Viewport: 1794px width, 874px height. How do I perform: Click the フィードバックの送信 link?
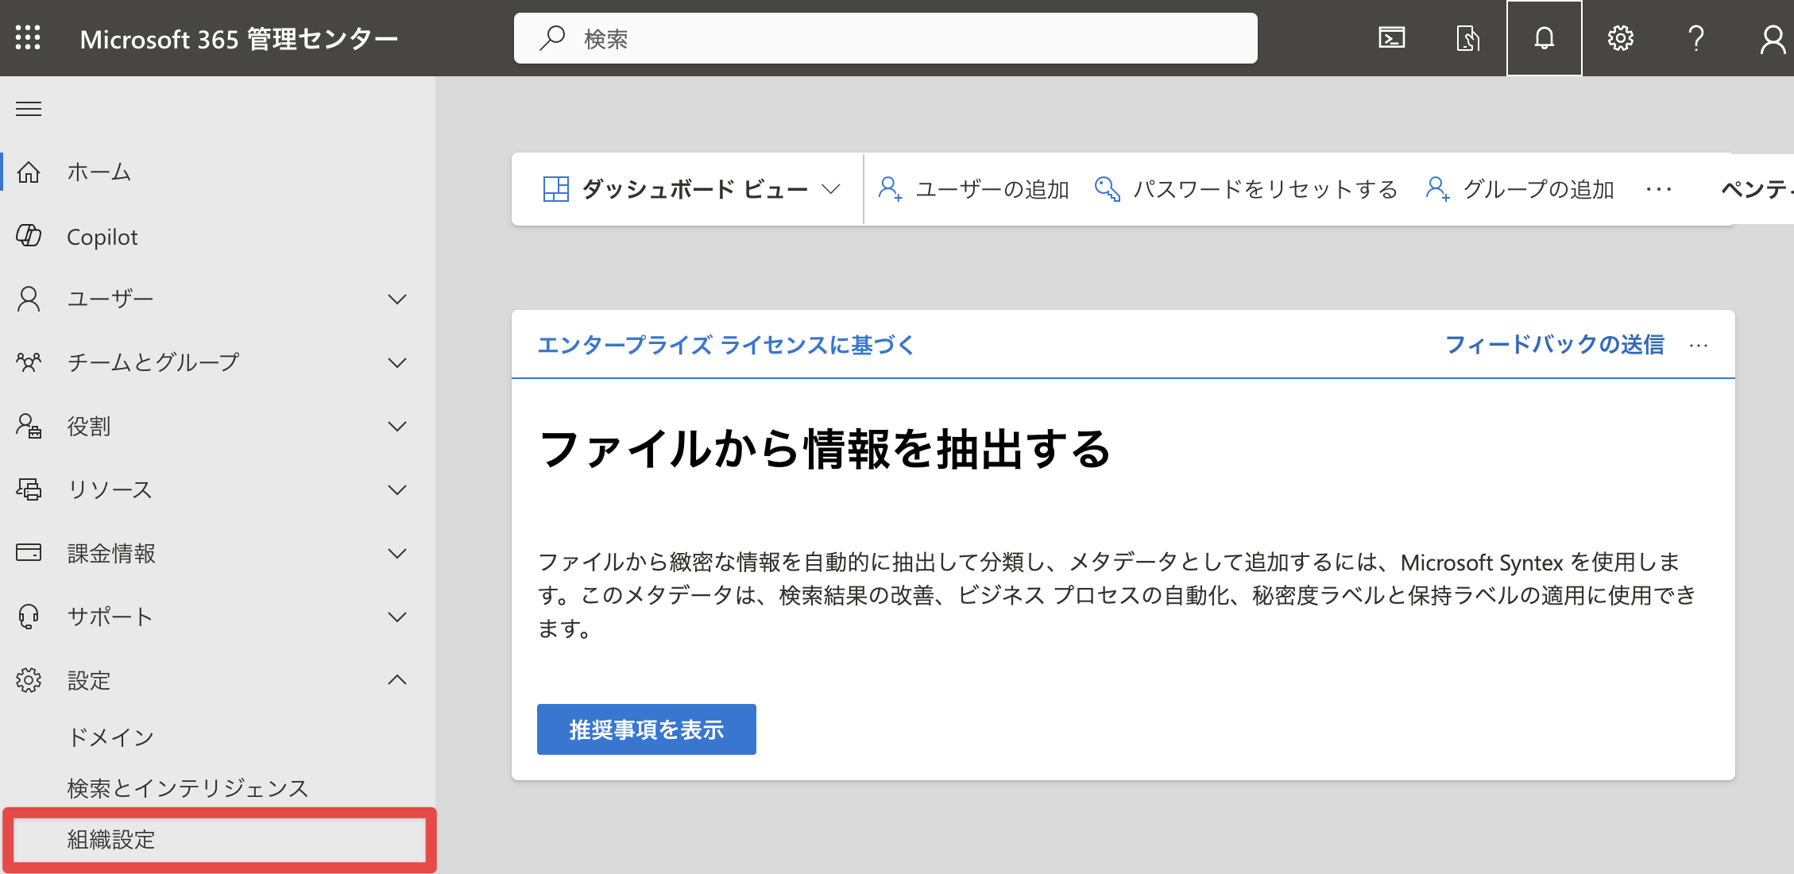coord(1554,345)
